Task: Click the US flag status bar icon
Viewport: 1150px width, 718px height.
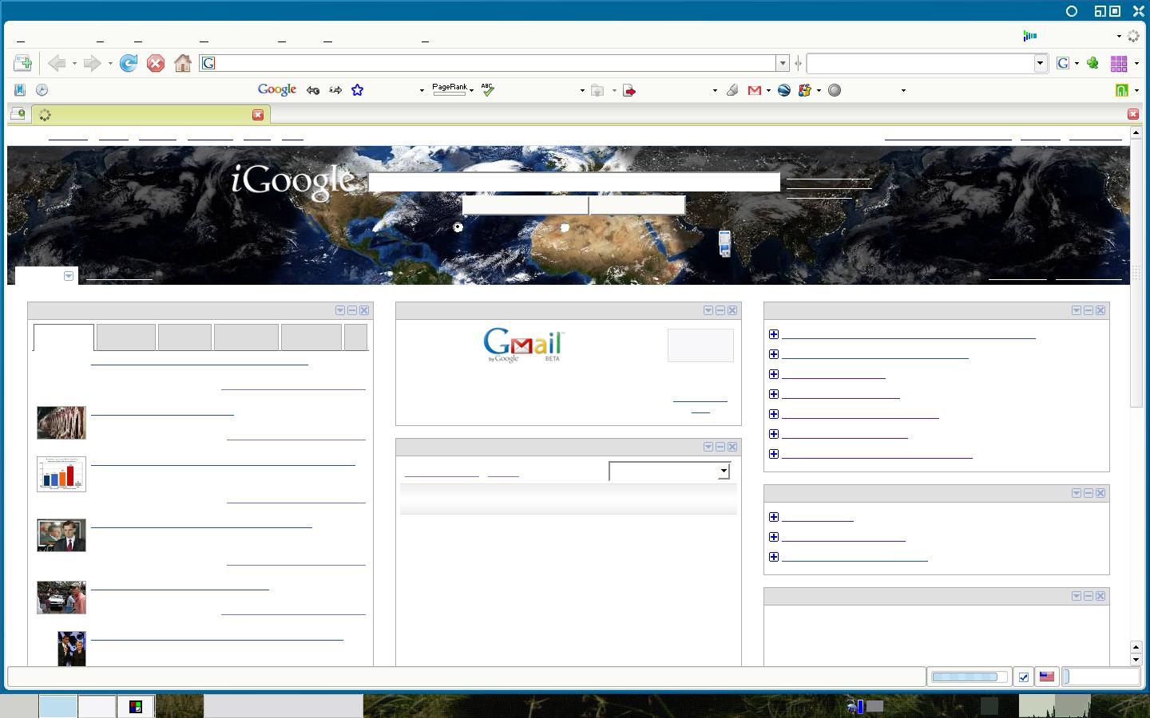Action: (1046, 677)
